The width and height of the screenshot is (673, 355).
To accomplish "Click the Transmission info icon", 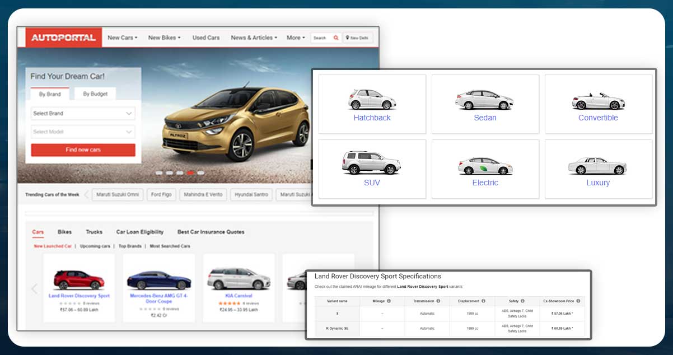I will 438,301.
